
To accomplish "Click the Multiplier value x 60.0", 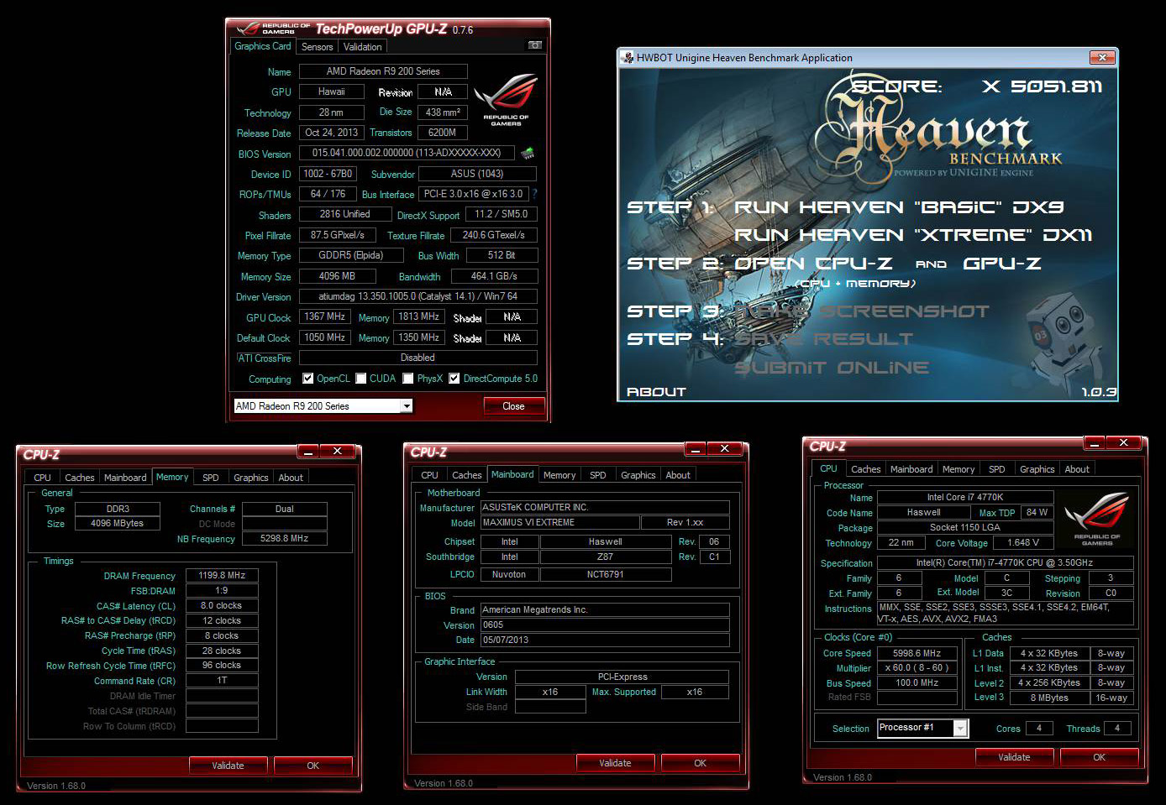I will 917,668.
